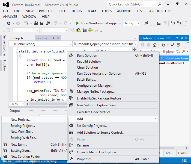Select Set StartUp Projects... entry
Viewport: 191px width, 164px height.
coord(113,126)
